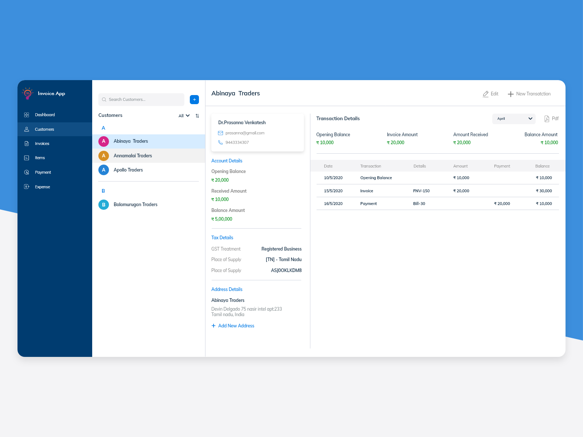Click the blue plus button to add customer

[x=194, y=99]
